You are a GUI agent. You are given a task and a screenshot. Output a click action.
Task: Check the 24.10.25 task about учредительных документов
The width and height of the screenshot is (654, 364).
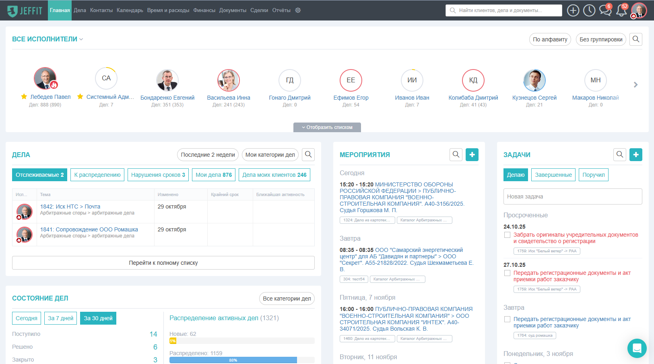508,235
